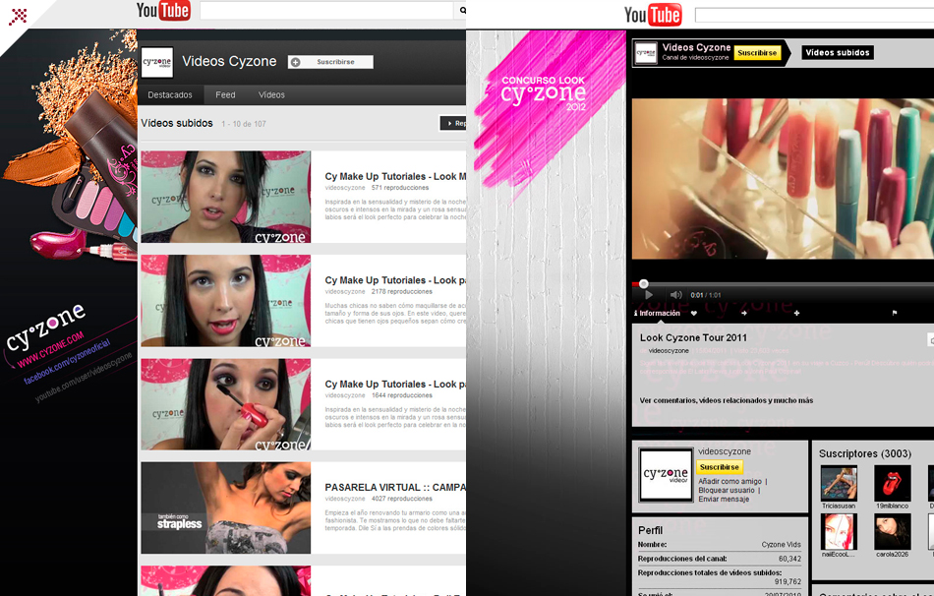Click the video title with 1644 reproducciones
Screen dimensions: 934x596
pos(395,385)
